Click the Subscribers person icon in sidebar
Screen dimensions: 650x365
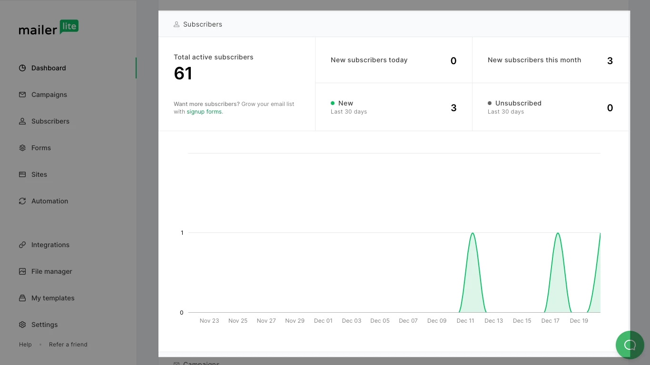(x=22, y=121)
